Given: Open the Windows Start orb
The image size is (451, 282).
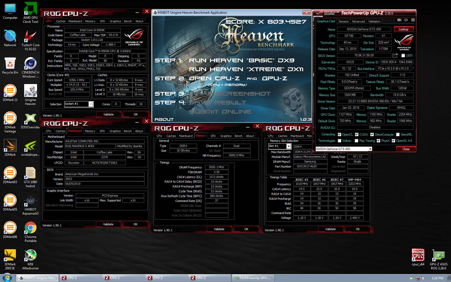Looking at the screenshot, I should click(7, 278).
